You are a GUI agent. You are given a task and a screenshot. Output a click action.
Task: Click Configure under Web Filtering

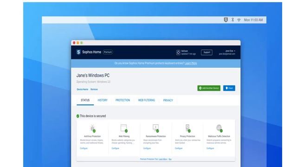click(x=116, y=148)
